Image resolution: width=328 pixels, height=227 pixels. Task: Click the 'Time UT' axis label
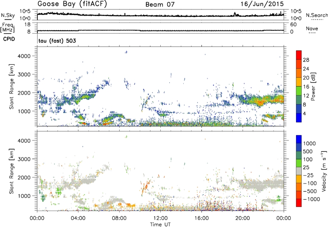(x=160, y=225)
